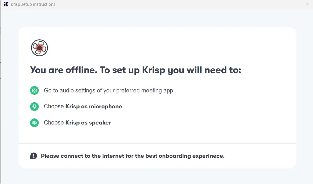The image size is (313, 184).
Task: Click the misspelled word 'experinece'
Action: point(208,156)
